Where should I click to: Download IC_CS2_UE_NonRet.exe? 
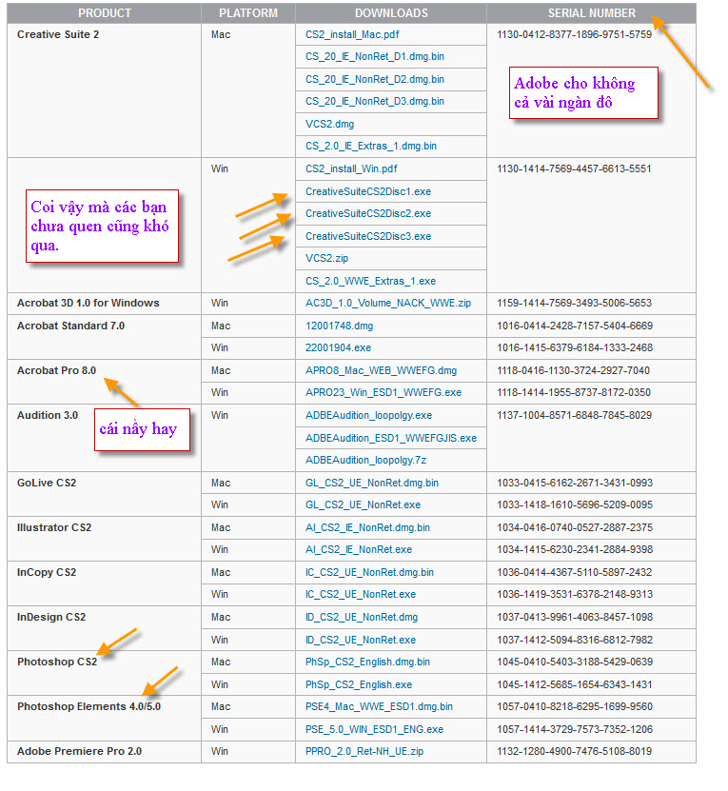361,595
